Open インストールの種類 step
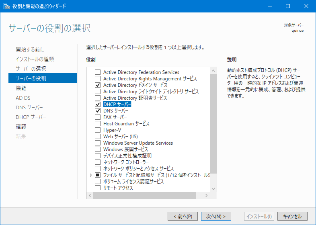316x225 pixels. pyautogui.click(x=35, y=59)
